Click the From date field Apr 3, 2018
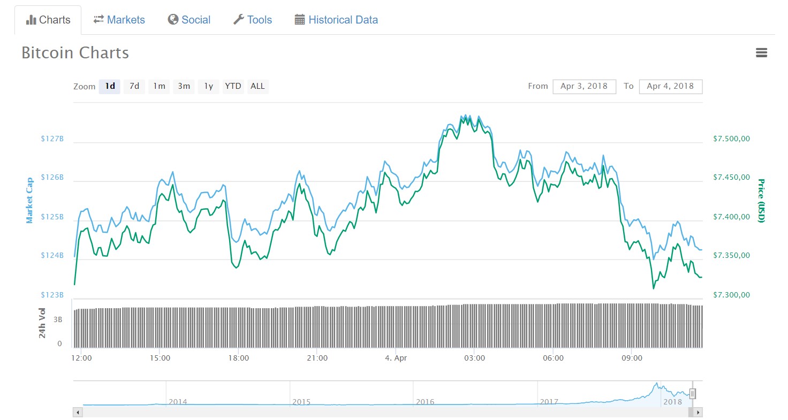The image size is (788, 420). pos(584,86)
